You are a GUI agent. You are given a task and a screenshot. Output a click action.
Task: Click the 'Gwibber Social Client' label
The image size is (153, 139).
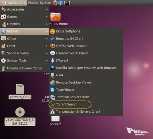[72, 53]
